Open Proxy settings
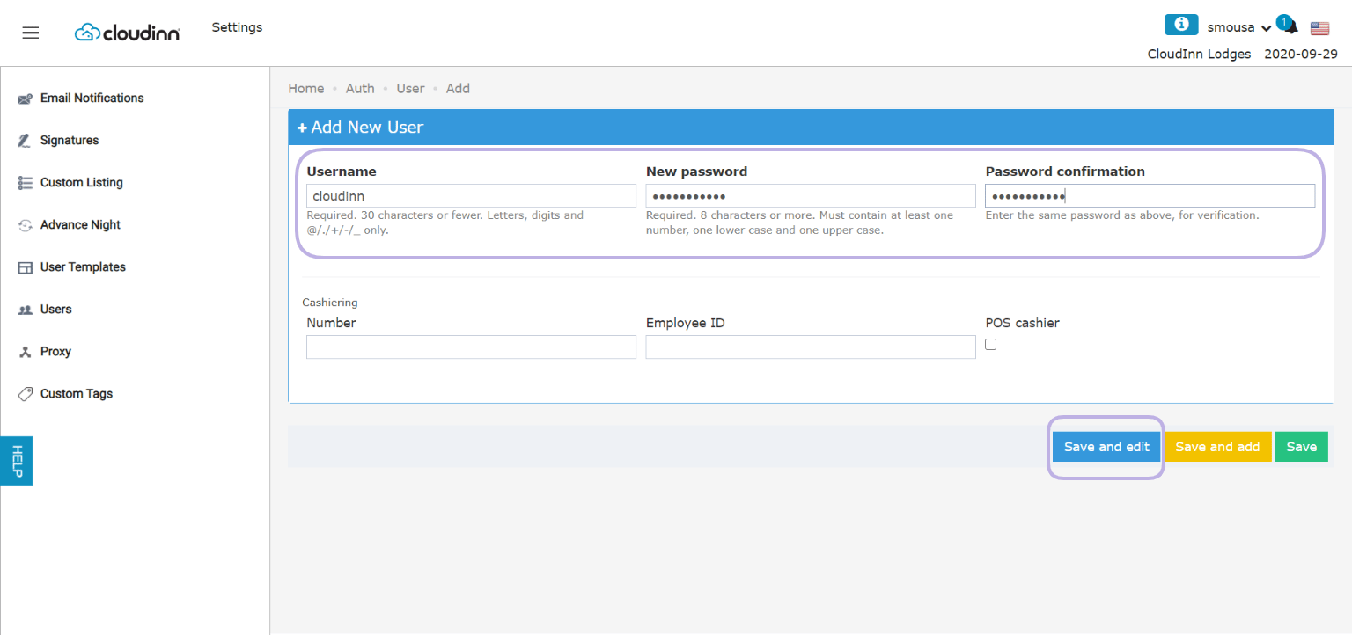This screenshot has height=635, width=1352. pos(55,351)
